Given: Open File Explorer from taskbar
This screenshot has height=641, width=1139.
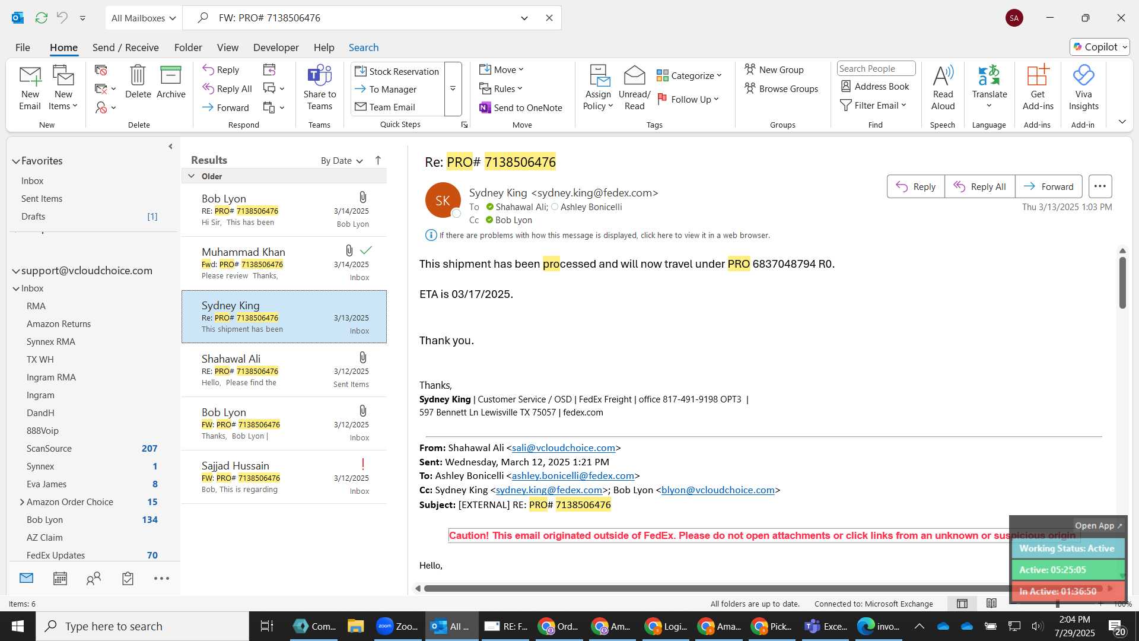Looking at the screenshot, I should tap(355, 626).
